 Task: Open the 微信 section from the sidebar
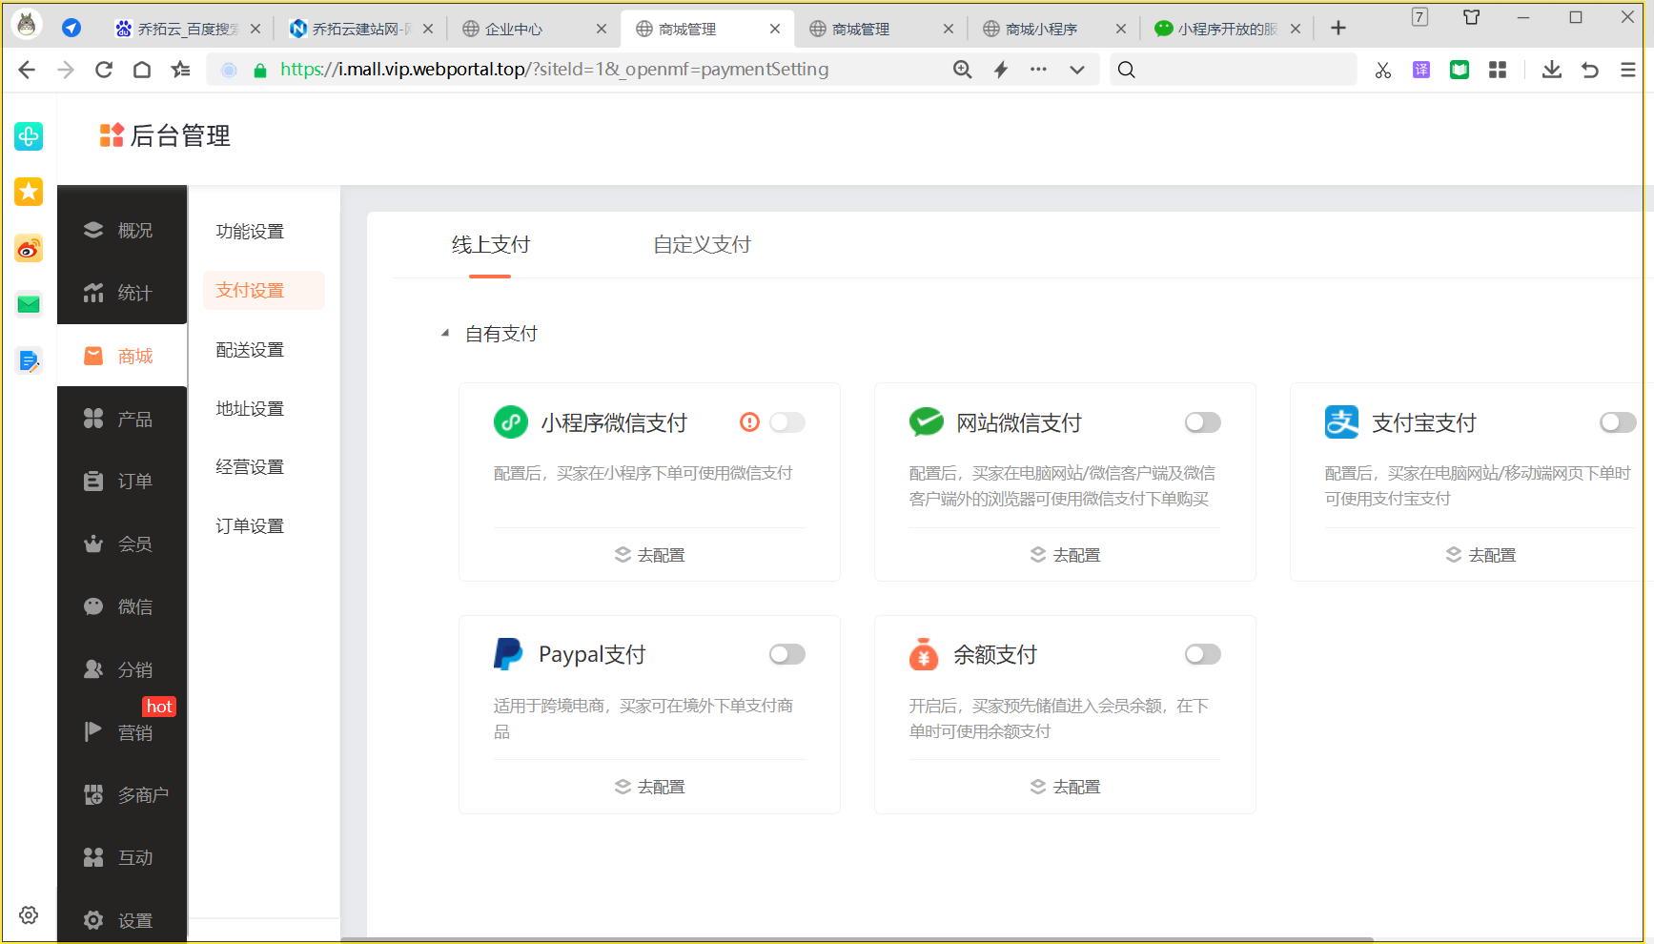tap(122, 605)
